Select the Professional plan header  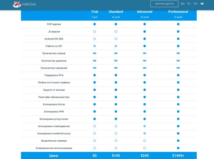click(x=178, y=12)
